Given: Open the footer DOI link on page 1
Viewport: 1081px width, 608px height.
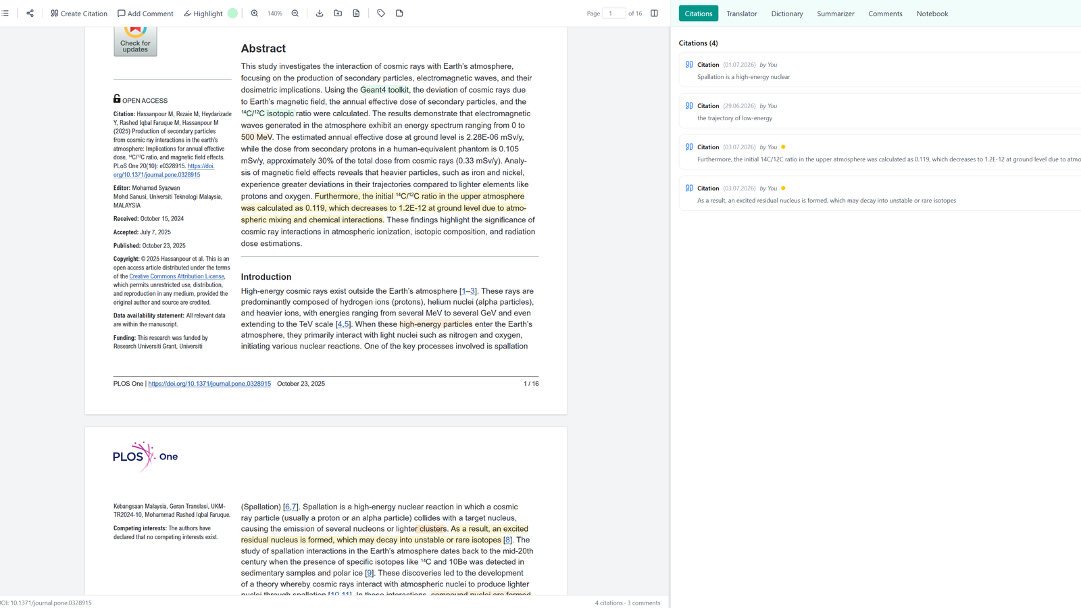Looking at the screenshot, I should tap(209, 384).
